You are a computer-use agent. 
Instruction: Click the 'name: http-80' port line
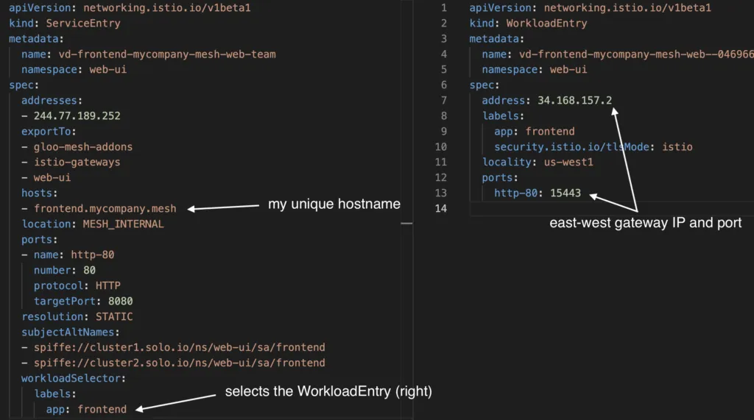click(74, 255)
